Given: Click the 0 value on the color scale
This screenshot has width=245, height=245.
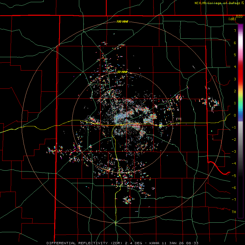Looking at the screenshot, I should [x=235, y=115].
